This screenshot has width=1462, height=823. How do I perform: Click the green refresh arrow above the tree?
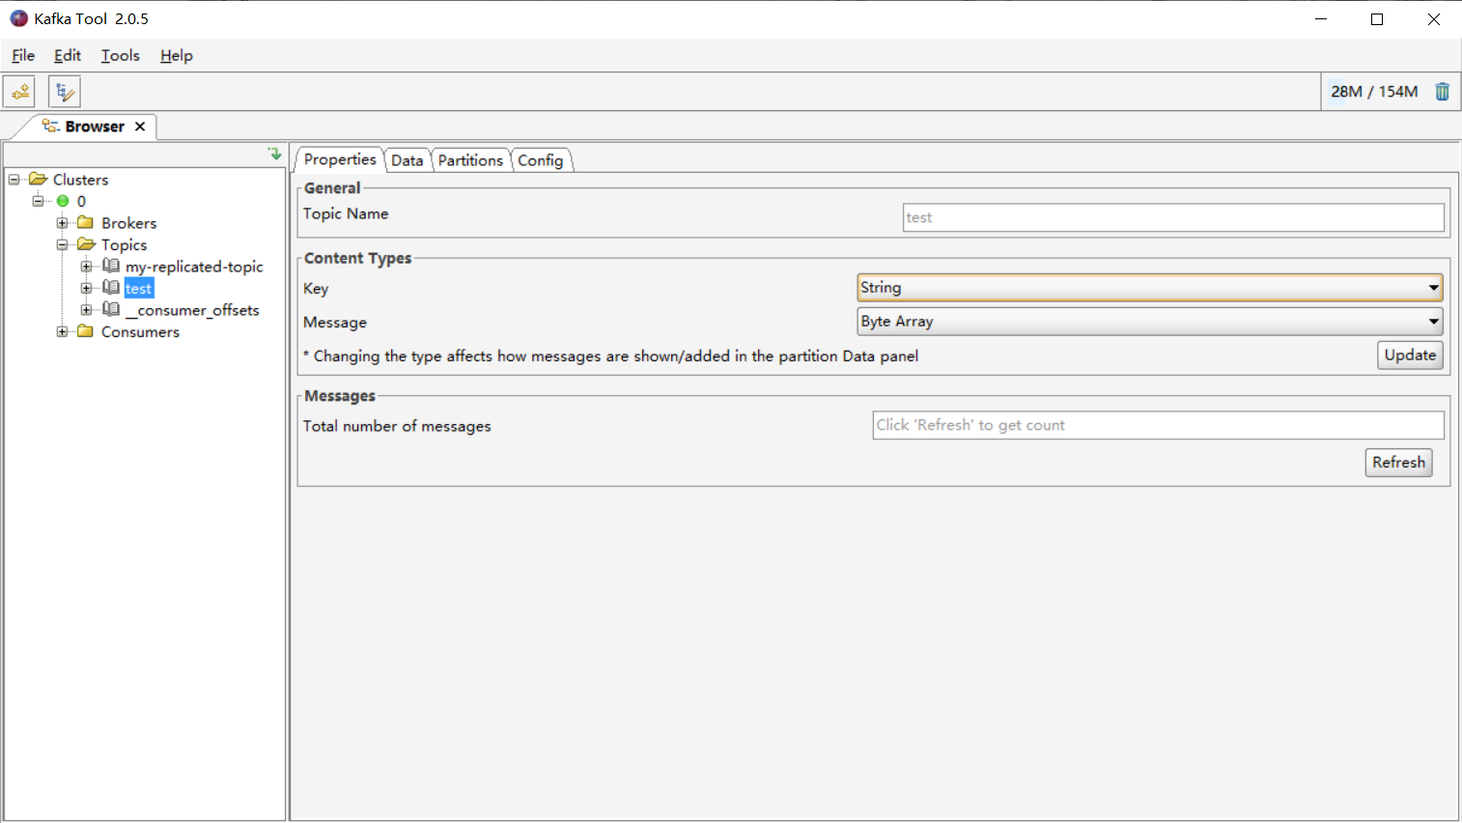pos(275,154)
